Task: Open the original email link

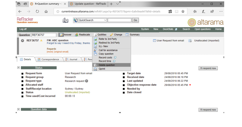Action: pyautogui.click(x=61, y=52)
